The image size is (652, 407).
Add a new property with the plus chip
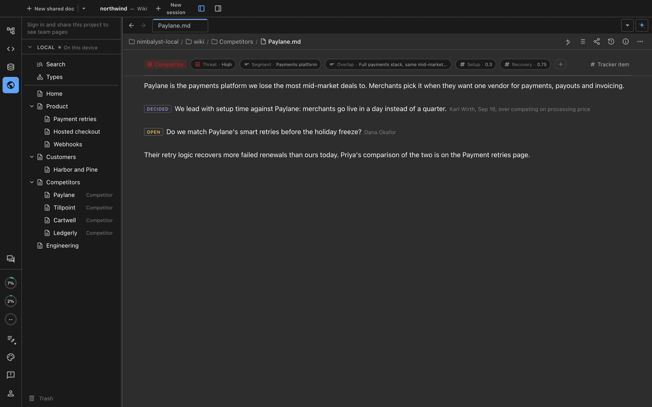coord(561,64)
